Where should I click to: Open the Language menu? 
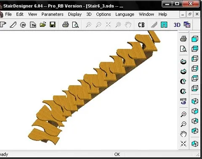(125, 14)
